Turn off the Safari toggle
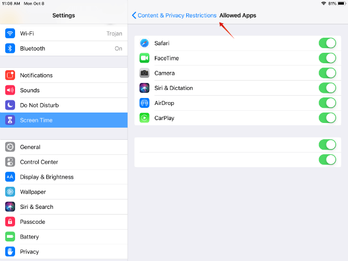The image size is (348, 261). click(327, 43)
